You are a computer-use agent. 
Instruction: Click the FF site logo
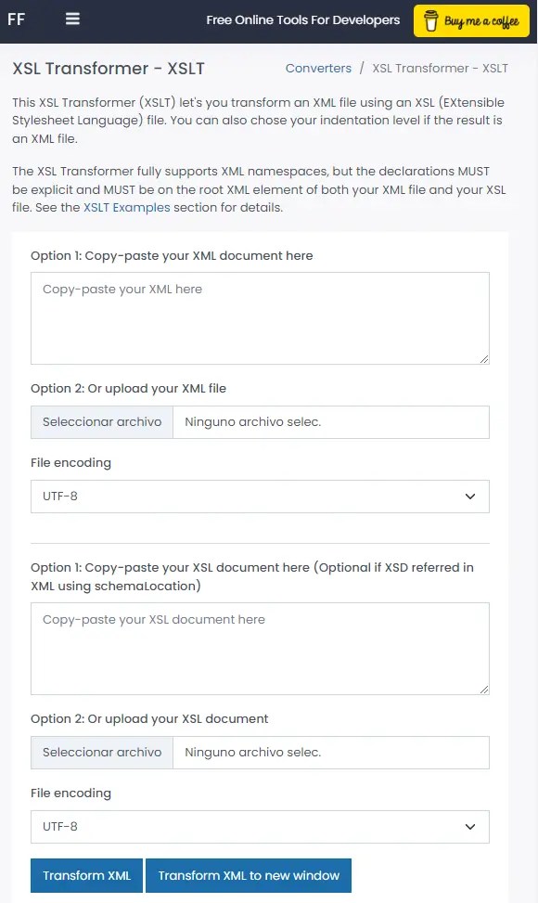16,19
